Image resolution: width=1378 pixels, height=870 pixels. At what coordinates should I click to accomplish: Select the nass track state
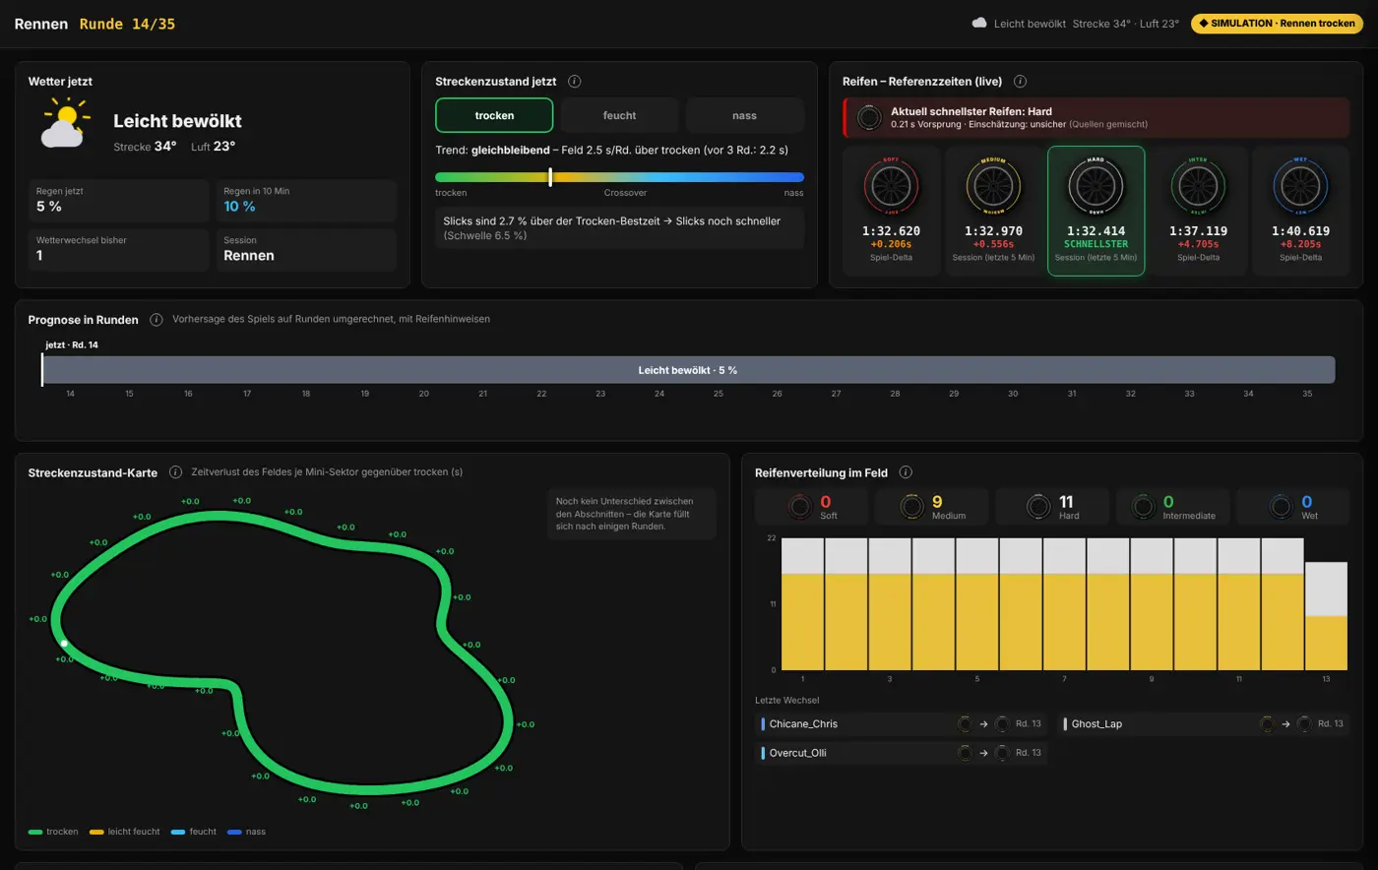[745, 115]
